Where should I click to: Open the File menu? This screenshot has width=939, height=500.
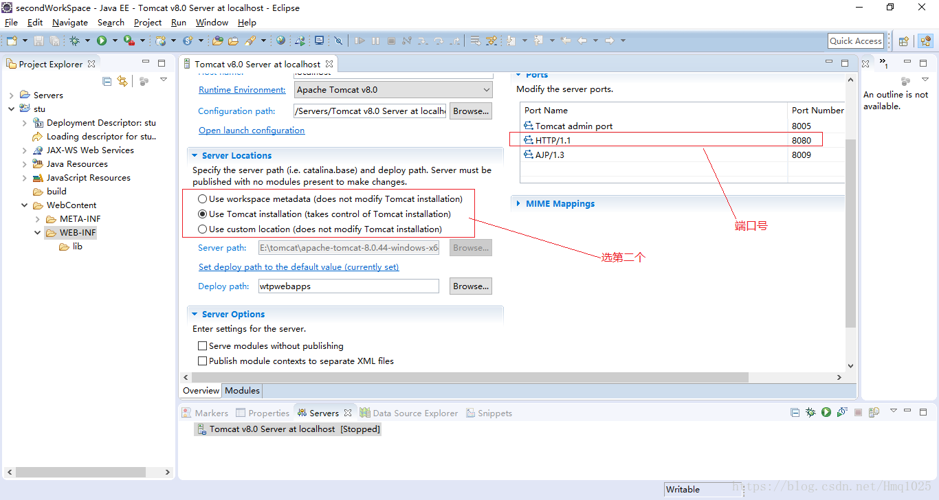[11, 23]
